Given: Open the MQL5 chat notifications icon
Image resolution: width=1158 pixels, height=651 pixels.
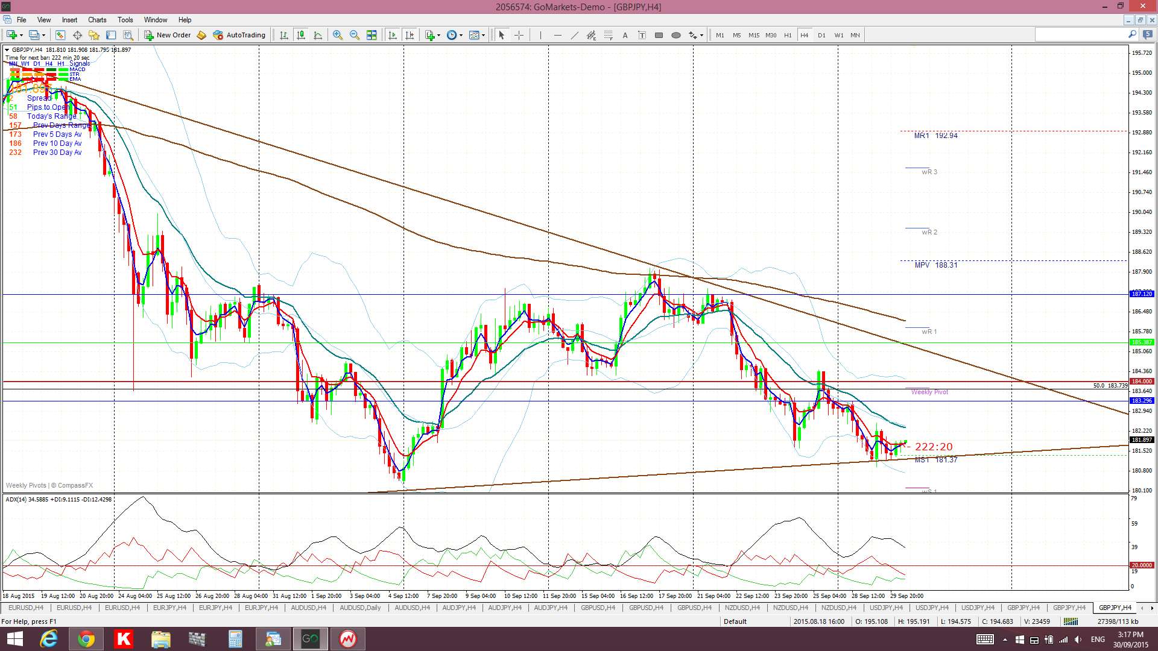Looking at the screenshot, I should click(1148, 35).
